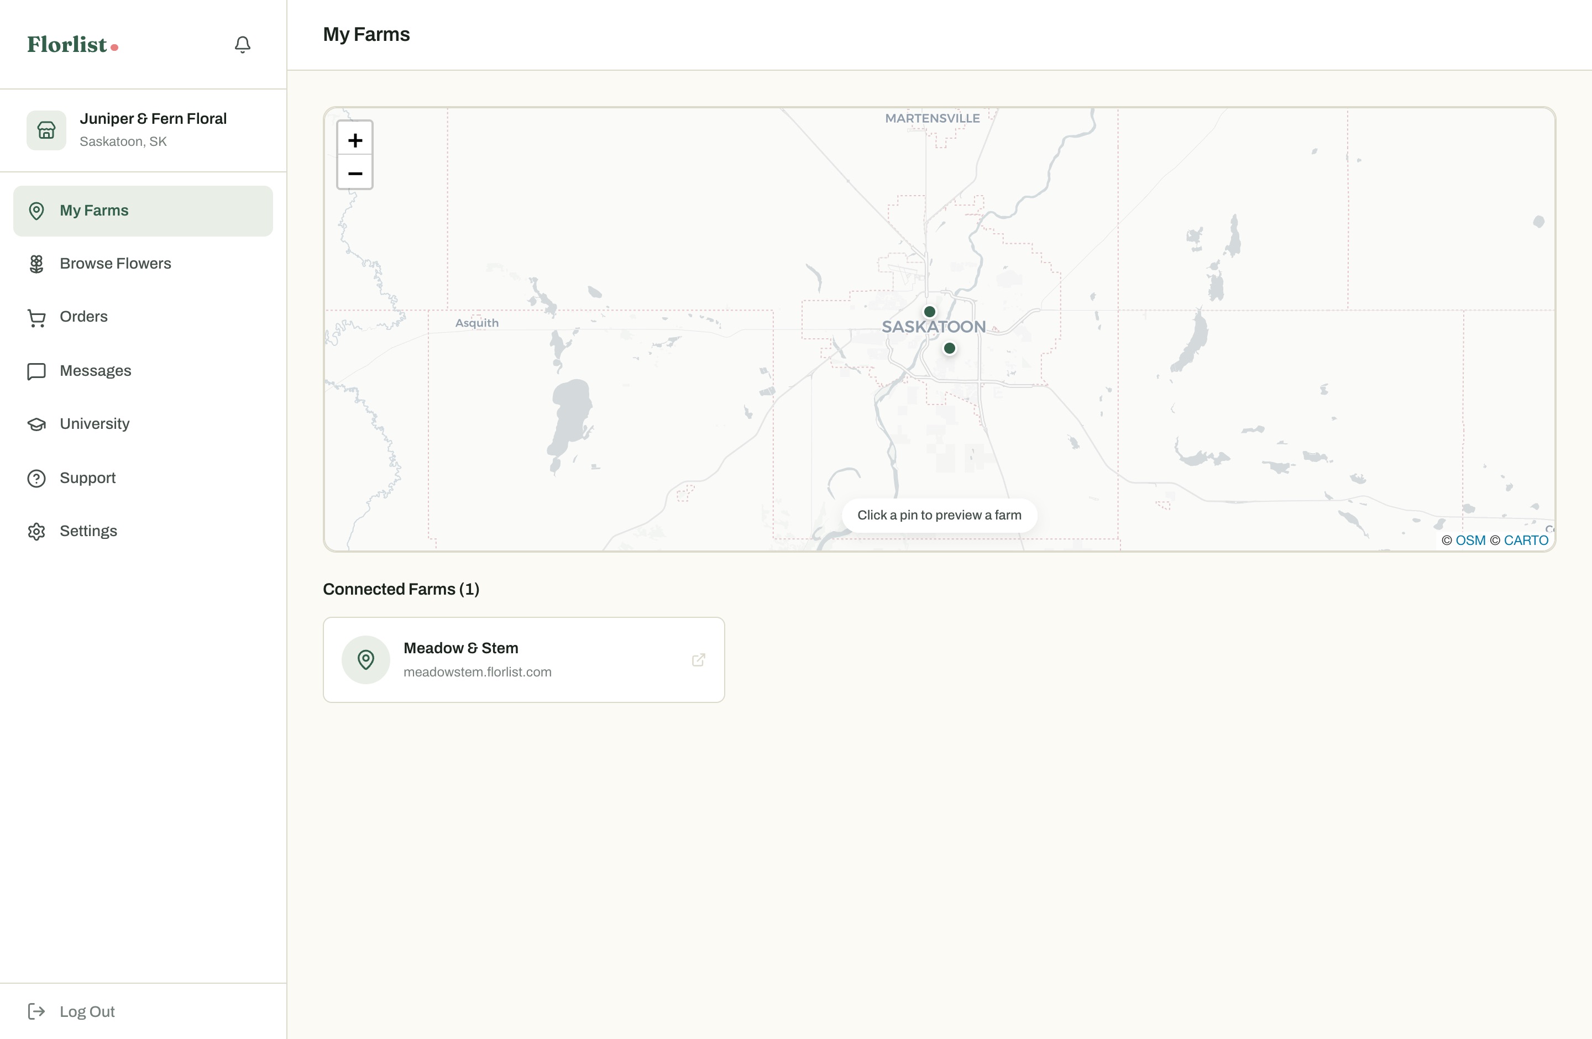Click the farm pin north of Saskatoon label
Viewport: 1592px width, 1039px height.
929,312
